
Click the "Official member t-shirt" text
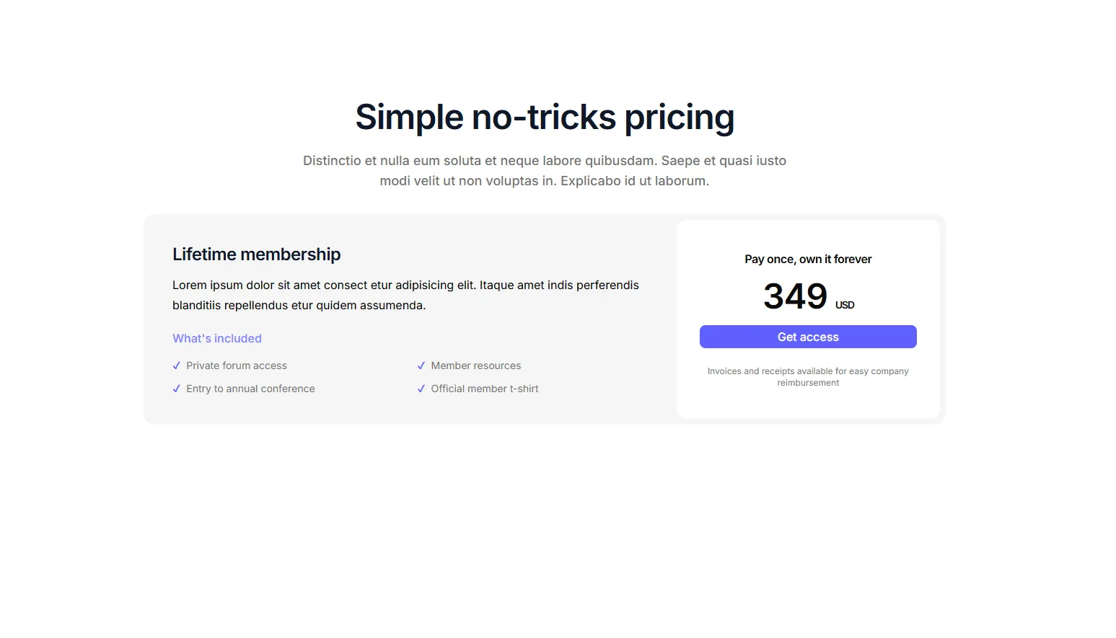point(485,389)
